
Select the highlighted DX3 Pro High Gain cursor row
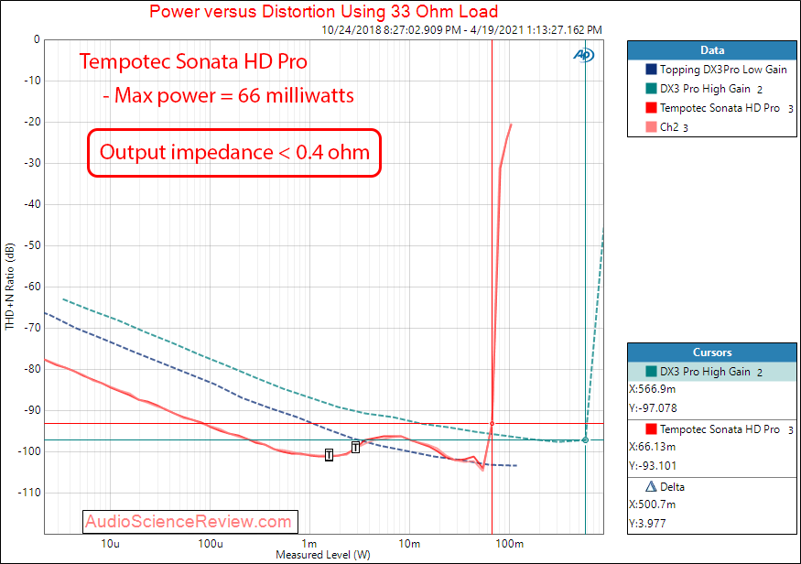(711, 372)
